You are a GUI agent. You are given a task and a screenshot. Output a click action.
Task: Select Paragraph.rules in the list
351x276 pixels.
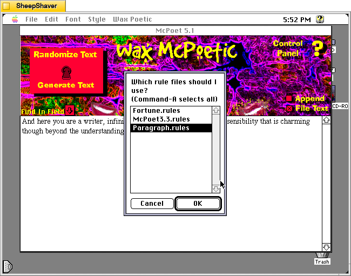click(171, 128)
